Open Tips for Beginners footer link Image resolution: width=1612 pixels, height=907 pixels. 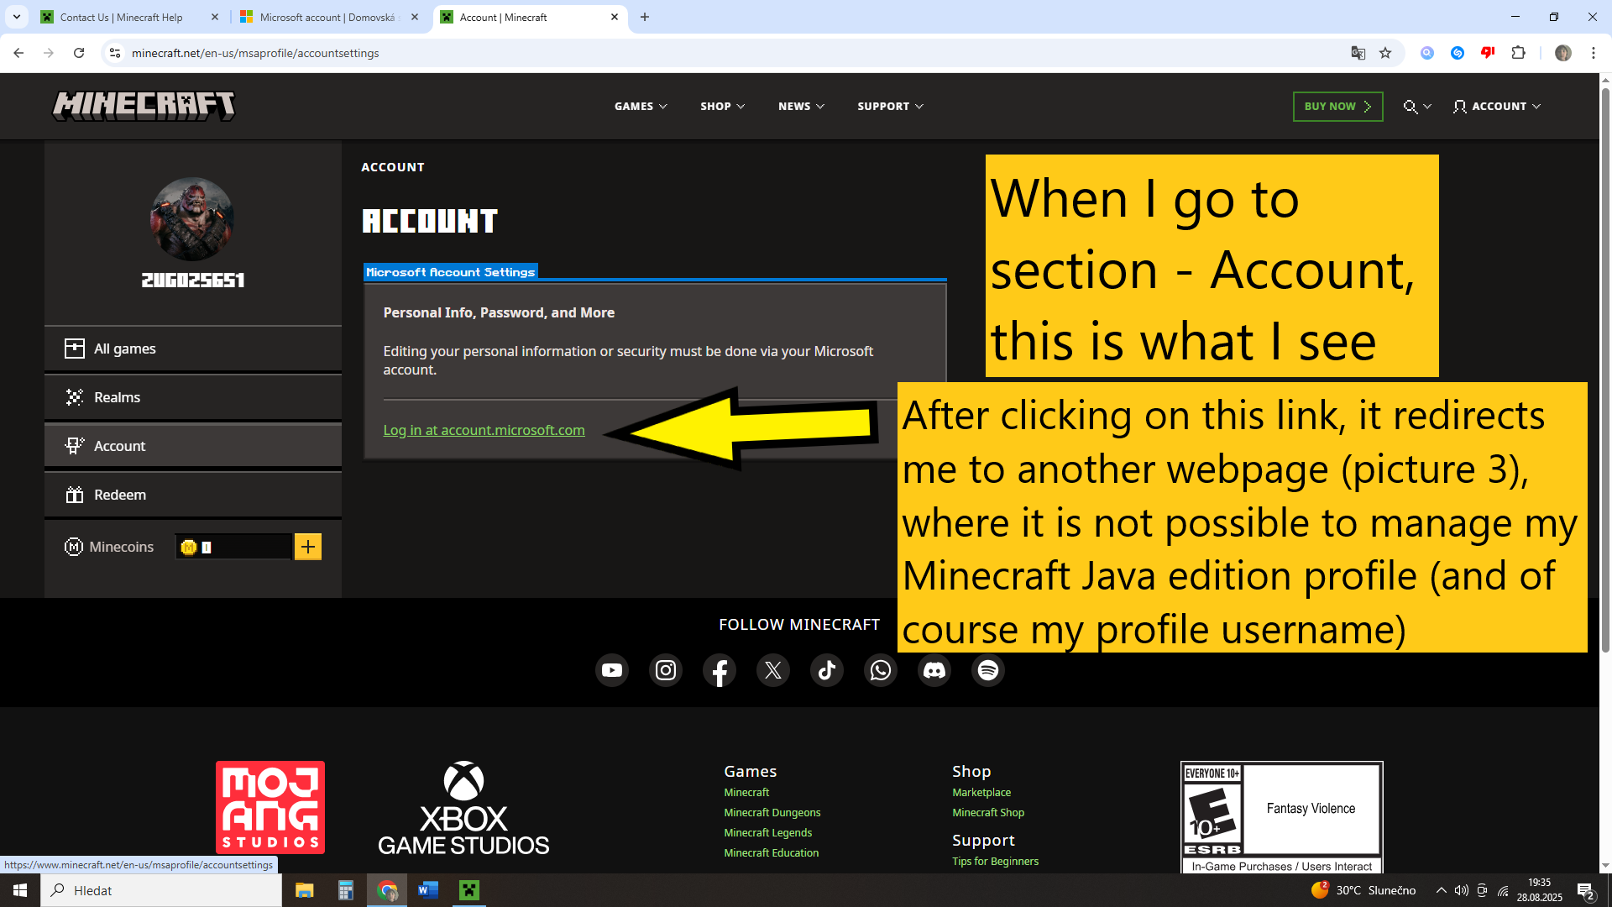pos(995,861)
